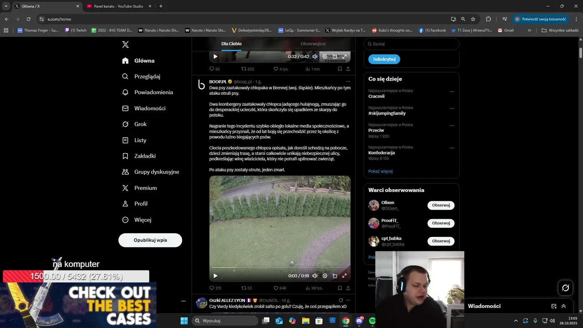Repost top post with 202 reposts
583x328 pixels.
pos(247,69)
